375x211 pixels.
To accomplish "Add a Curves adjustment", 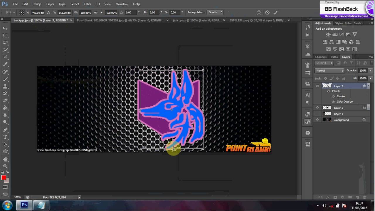I will 341,35.
